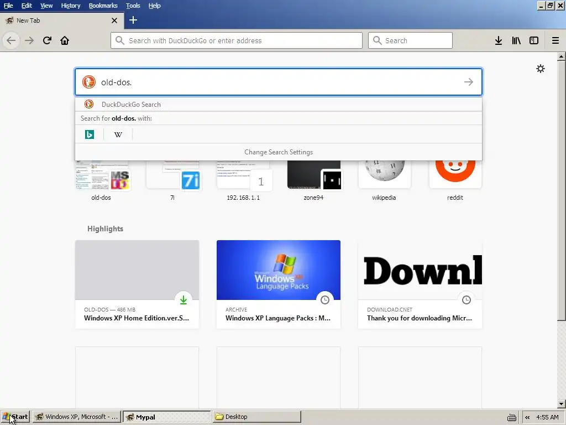Click the vertical scrollbar thumb

click(x=562, y=190)
